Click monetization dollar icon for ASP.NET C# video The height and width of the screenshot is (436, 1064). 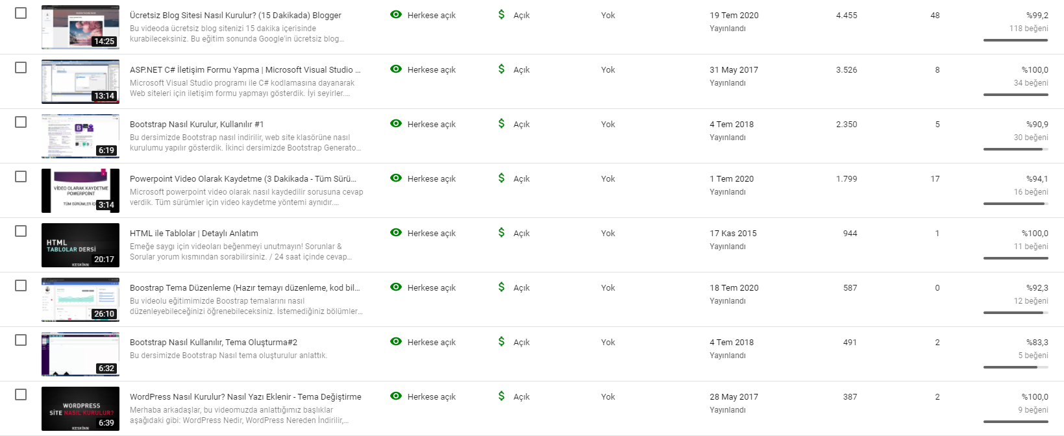pyautogui.click(x=501, y=69)
